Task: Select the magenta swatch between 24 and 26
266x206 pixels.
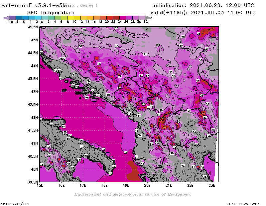Action: (x=123, y=18)
